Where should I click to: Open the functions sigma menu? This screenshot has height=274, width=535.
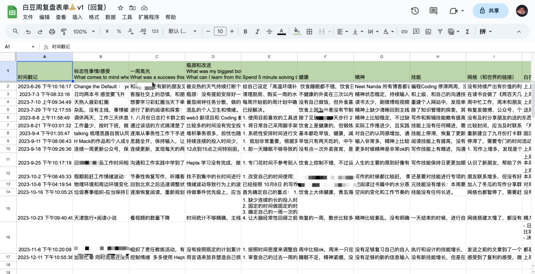468,31
